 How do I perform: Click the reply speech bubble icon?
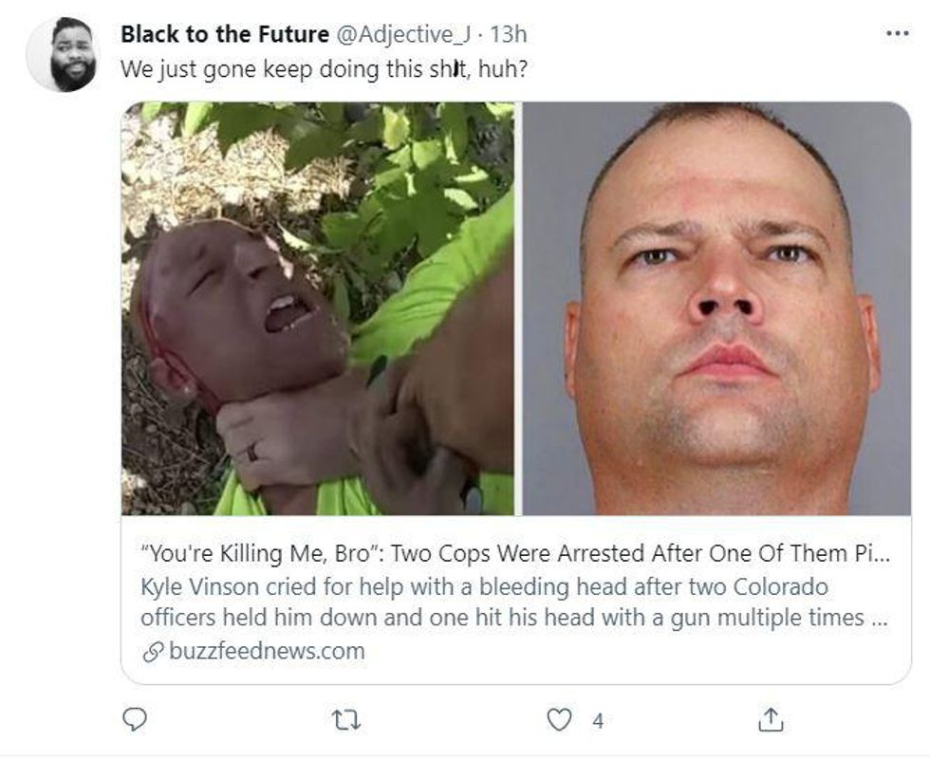point(135,719)
